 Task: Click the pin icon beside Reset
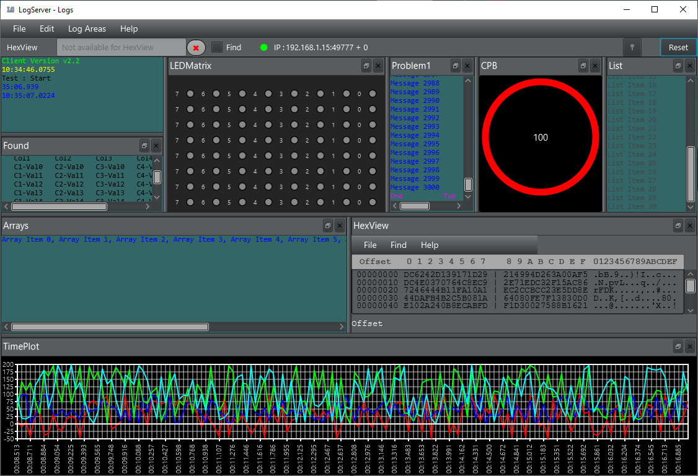[632, 48]
